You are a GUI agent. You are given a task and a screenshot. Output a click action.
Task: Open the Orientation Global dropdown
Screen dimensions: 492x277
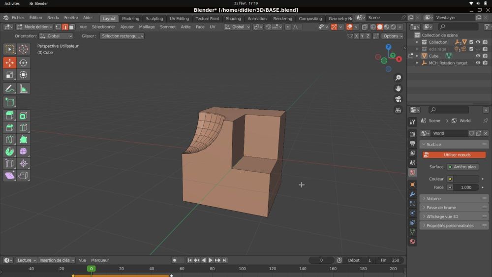(x=56, y=36)
